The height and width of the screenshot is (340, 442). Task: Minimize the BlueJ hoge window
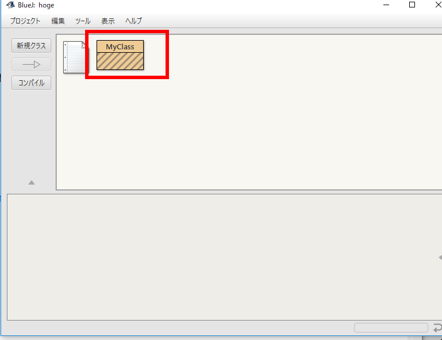pos(386,5)
